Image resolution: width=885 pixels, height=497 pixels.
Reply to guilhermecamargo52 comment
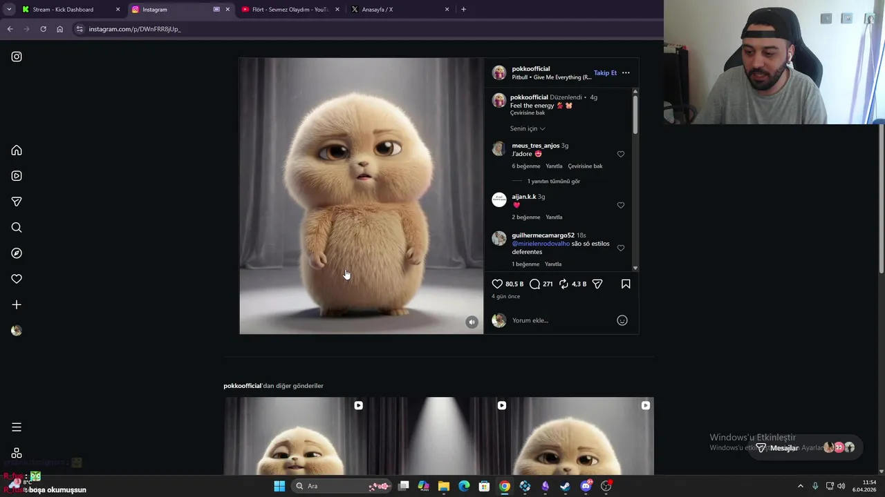(x=553, y=264)
